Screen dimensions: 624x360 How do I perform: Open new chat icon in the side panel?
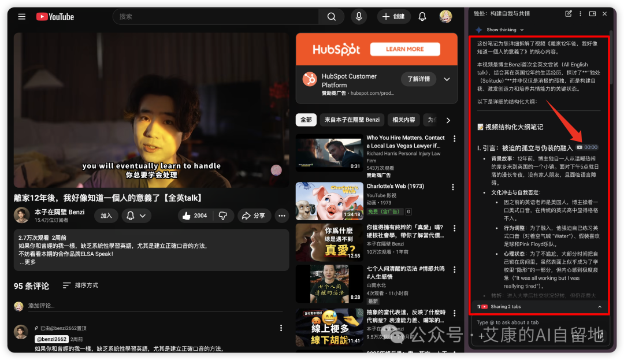coord(569,13)
